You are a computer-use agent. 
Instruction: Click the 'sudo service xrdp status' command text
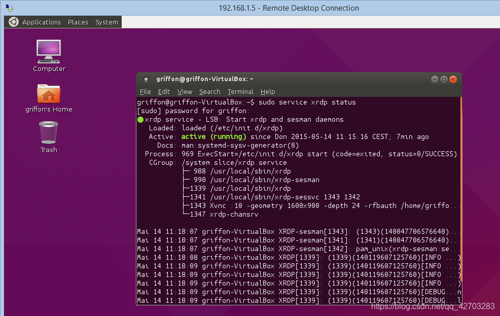(307, 102)
